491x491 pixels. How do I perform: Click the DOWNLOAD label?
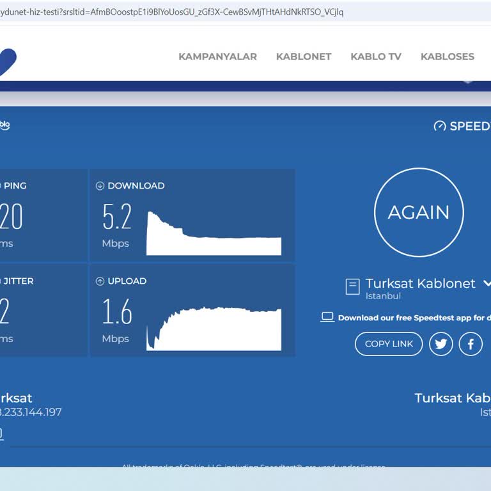[x=136, y=185]
